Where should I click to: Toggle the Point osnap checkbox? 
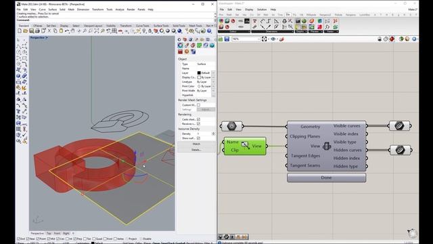[x=38, y=239]
